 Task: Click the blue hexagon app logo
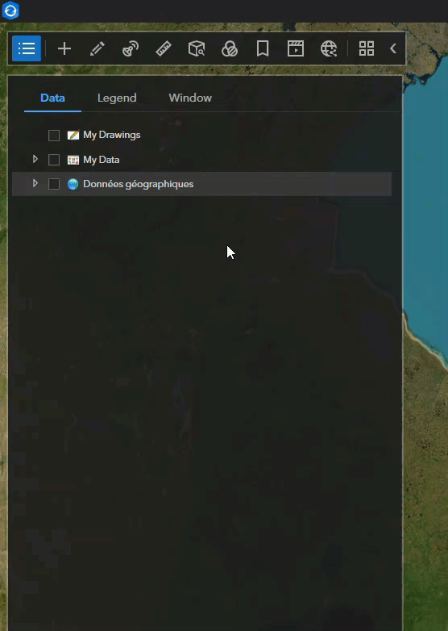pyautogui.click(x=10, y=10)
